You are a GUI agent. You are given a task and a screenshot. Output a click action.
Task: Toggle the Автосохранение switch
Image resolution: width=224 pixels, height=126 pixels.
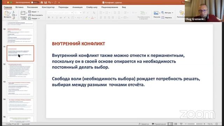(x=35, y=2)
